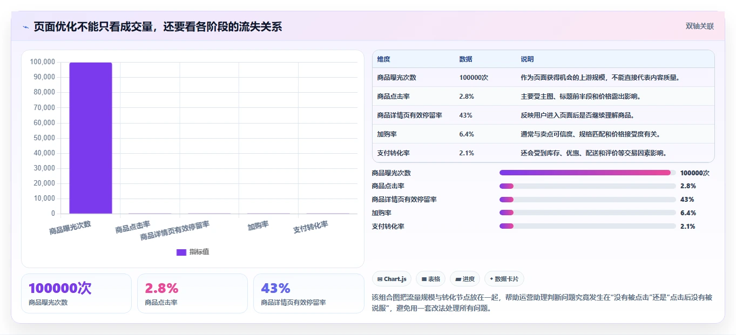Screen dimensions: 736x335
Task: Click the 43% data card
Action: click(308, 293)
